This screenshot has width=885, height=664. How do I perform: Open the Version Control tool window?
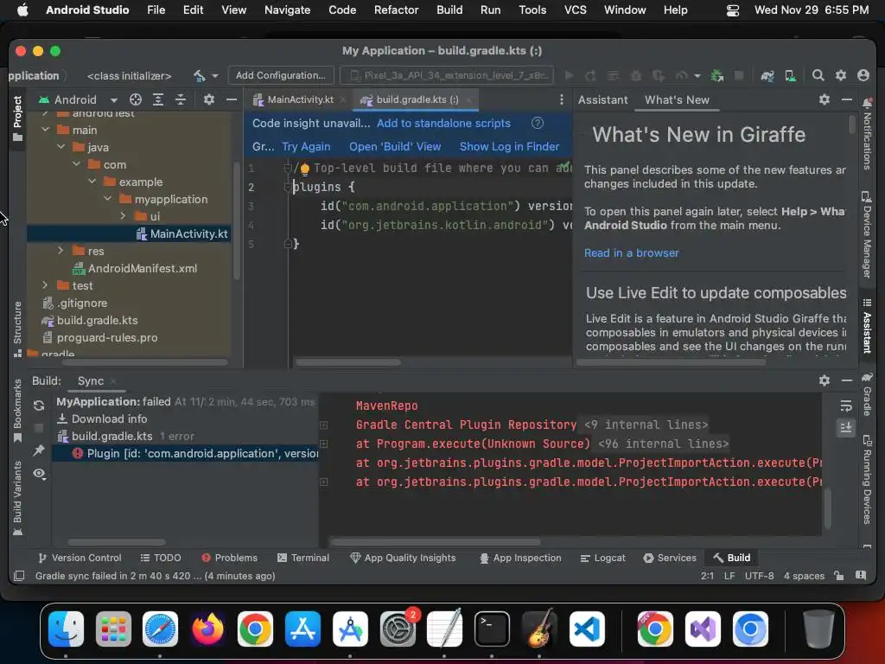80,558
